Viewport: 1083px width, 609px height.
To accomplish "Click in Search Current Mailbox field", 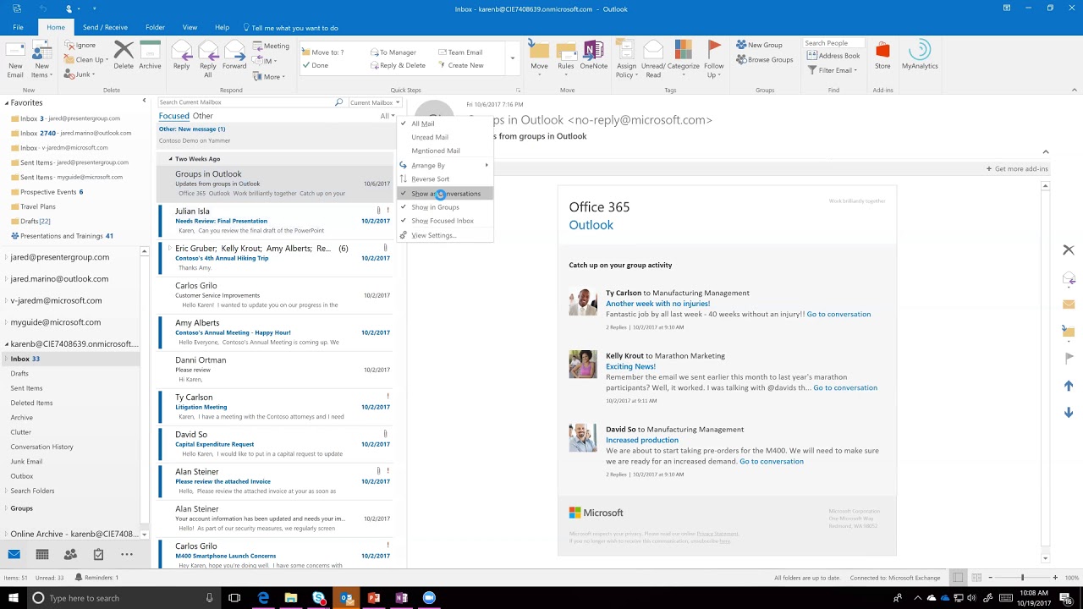I will [x=245, y=102].
